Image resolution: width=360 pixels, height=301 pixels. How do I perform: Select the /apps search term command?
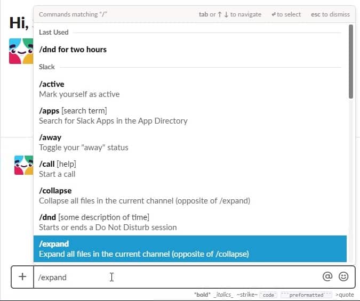(x=113, y=116)
